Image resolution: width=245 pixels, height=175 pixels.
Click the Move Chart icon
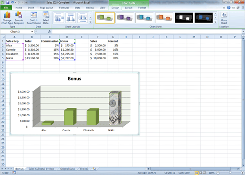[224, 18]
